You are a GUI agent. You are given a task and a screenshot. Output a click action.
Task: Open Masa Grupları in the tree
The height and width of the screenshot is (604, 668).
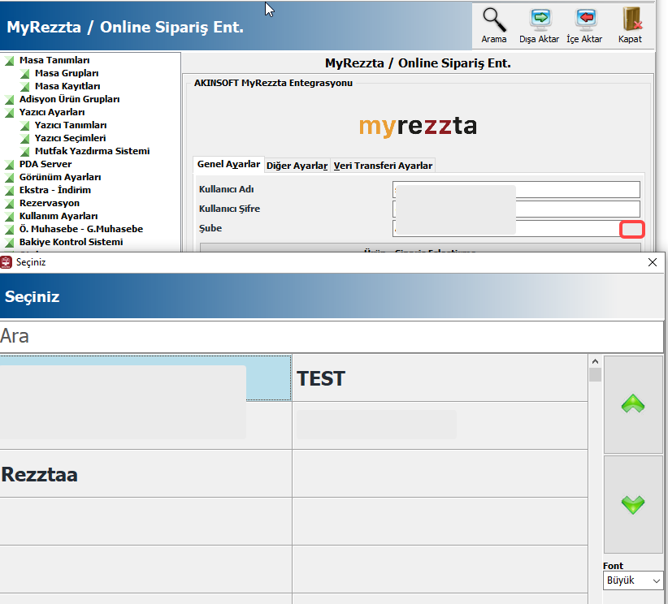tap(67, 73)
